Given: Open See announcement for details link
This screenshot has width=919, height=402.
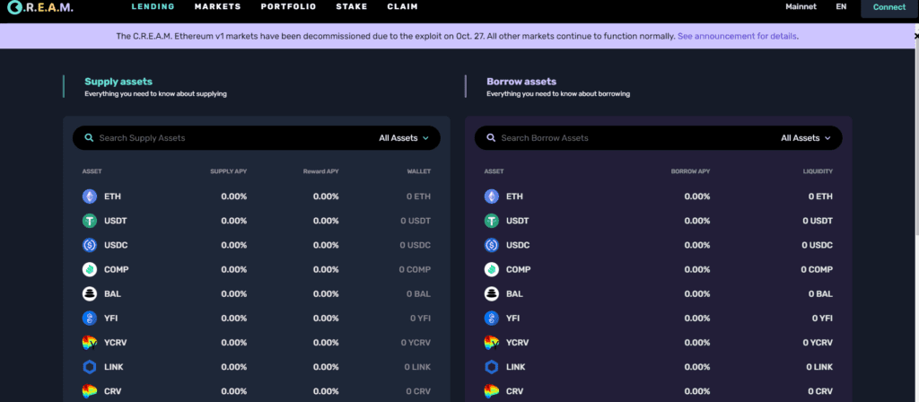Looking at the screenshot, I should click(738, 36).
